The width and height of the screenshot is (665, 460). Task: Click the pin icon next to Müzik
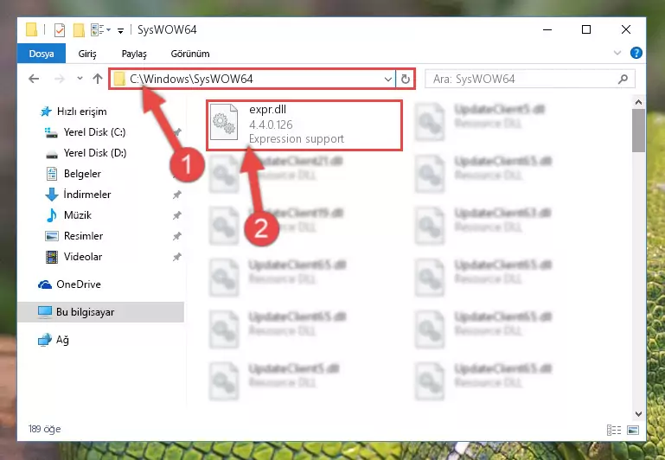[177, 215]
